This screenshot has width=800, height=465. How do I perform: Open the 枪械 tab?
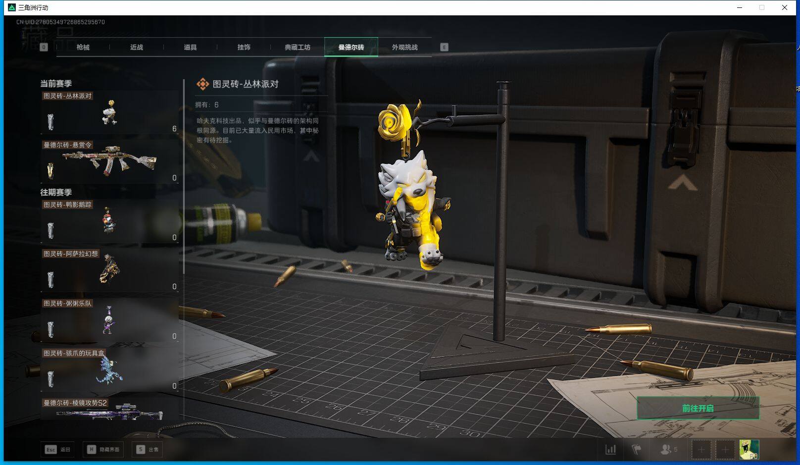83,47
